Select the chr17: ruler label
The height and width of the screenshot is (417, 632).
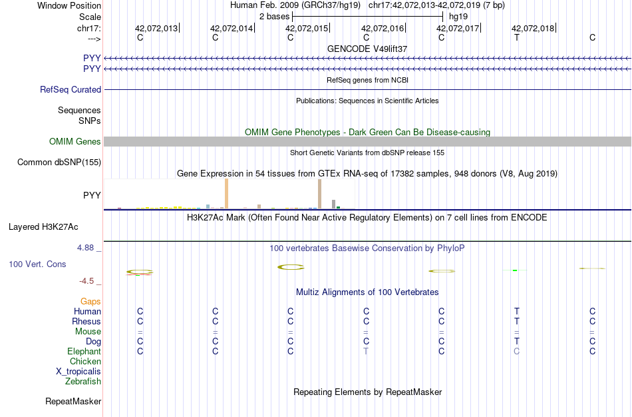point(88,28)
